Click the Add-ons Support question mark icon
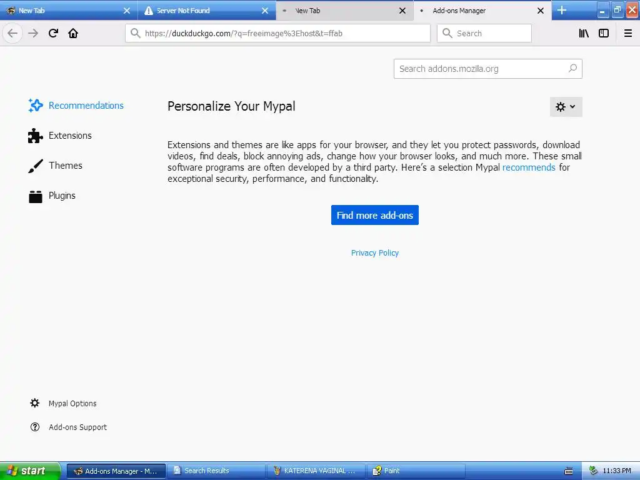Viewport: 640px width, 480px height. tap(35, 427)
